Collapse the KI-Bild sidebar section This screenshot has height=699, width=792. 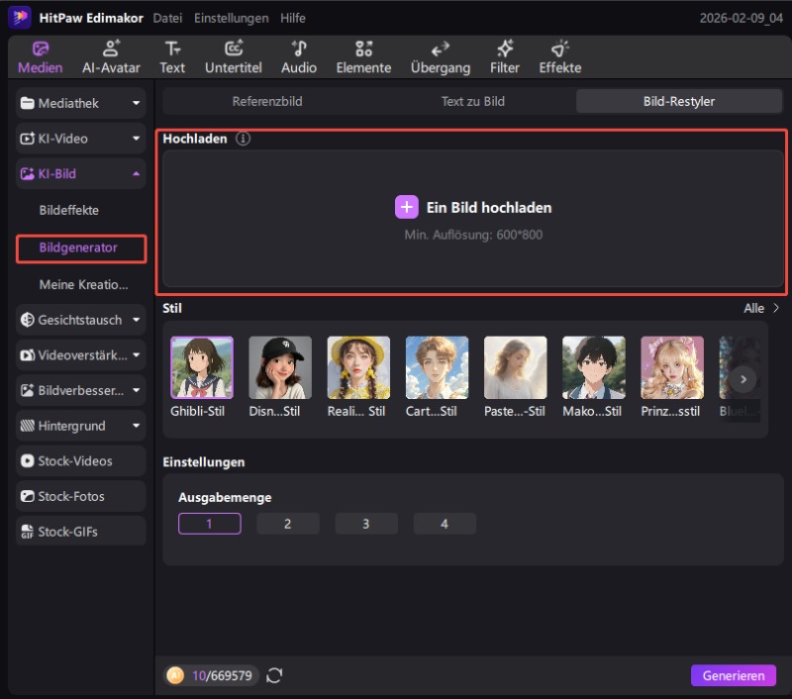click(137, 174)
